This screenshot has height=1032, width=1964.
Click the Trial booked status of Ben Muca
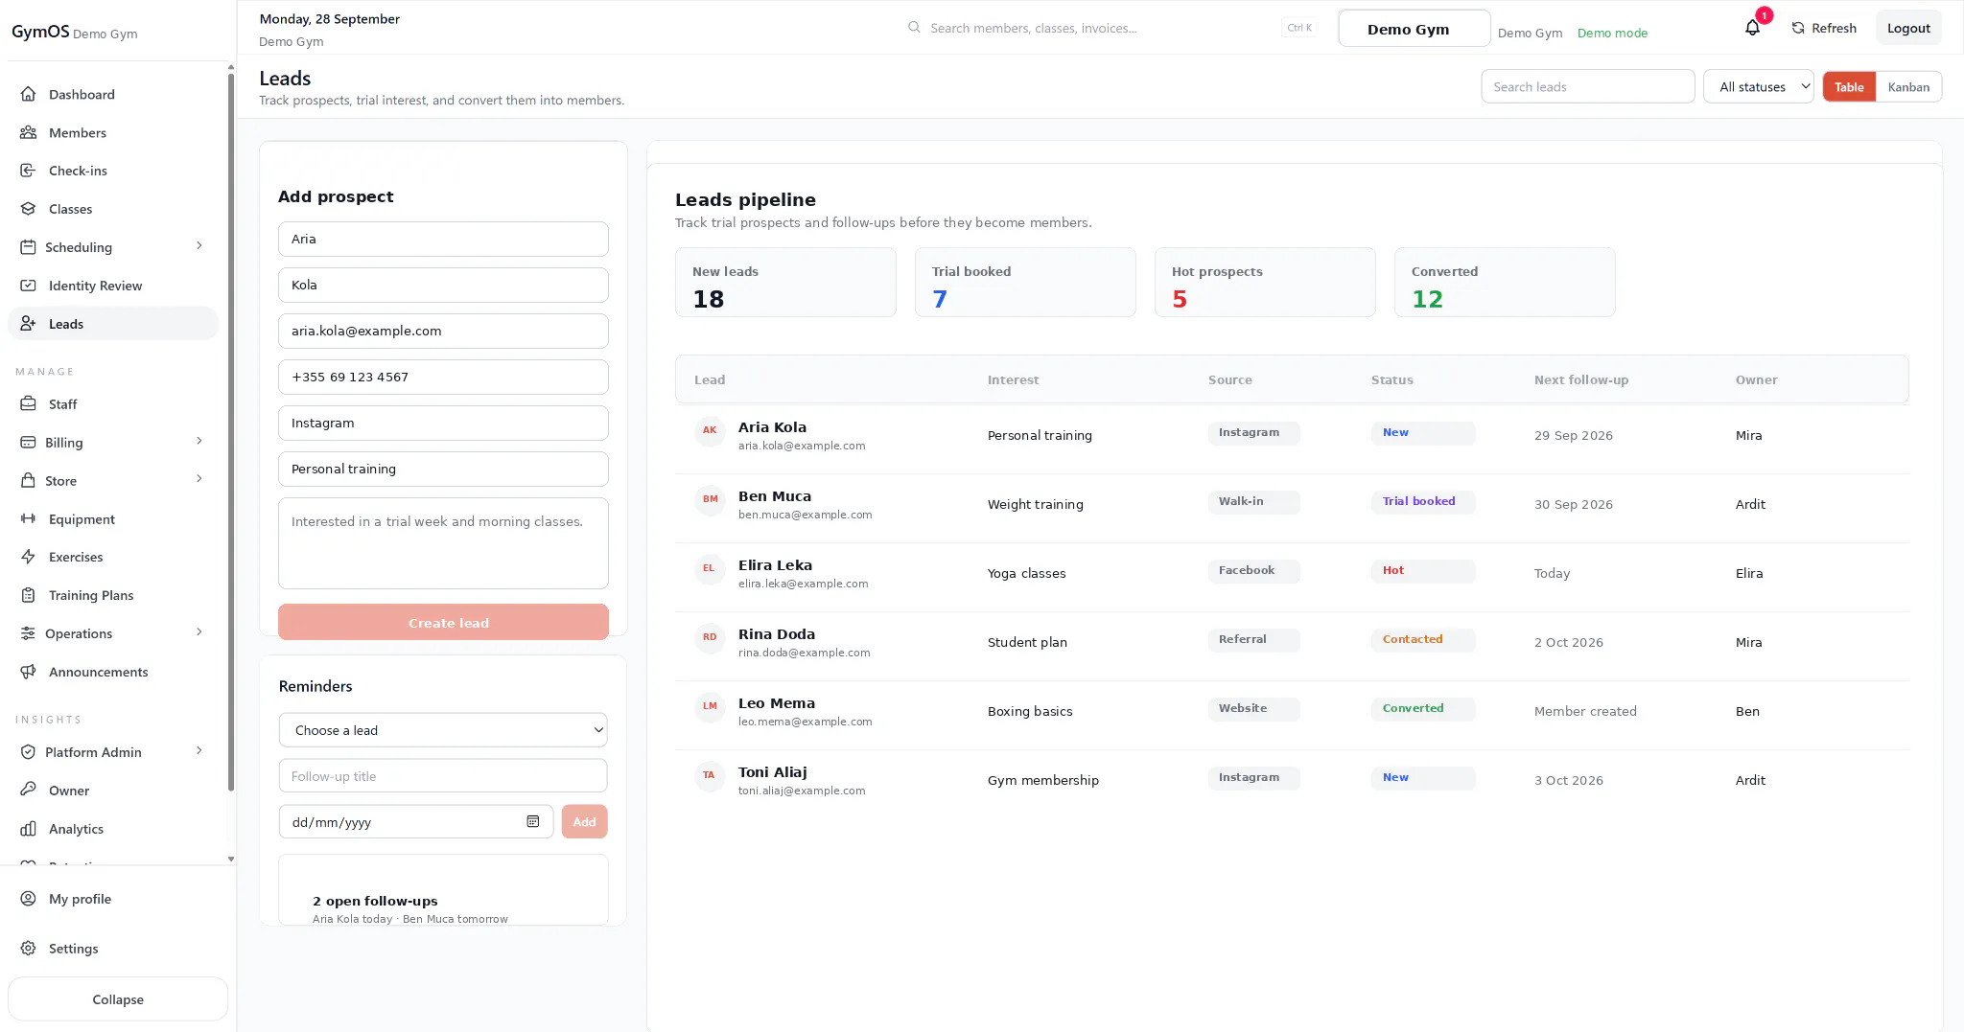1422,501
